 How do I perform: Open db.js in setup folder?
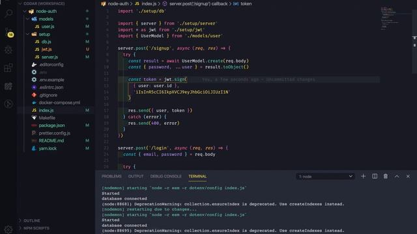tap(46, 42)
